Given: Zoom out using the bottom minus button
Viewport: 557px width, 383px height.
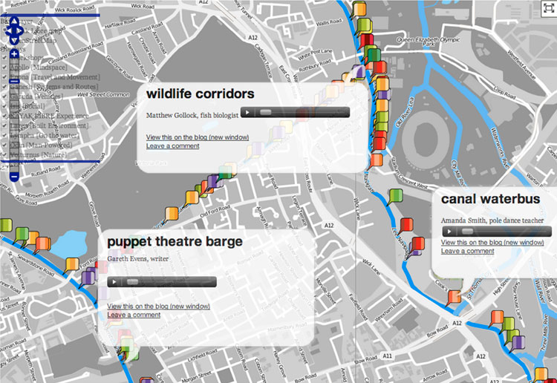Looking at the screenshot, I should [14, 177].
